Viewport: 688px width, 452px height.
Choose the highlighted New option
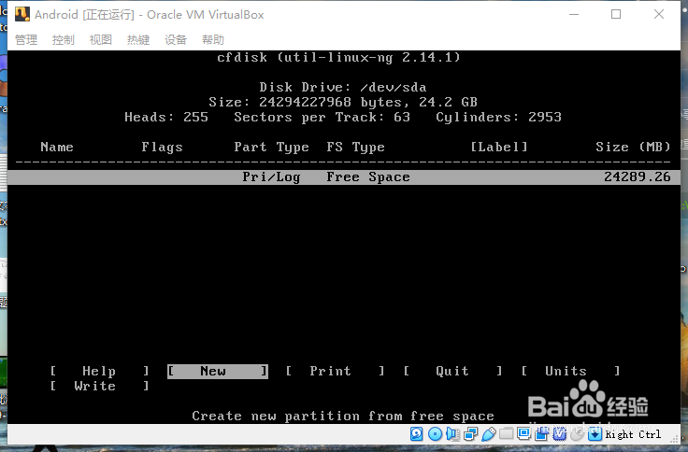(218, 372)
